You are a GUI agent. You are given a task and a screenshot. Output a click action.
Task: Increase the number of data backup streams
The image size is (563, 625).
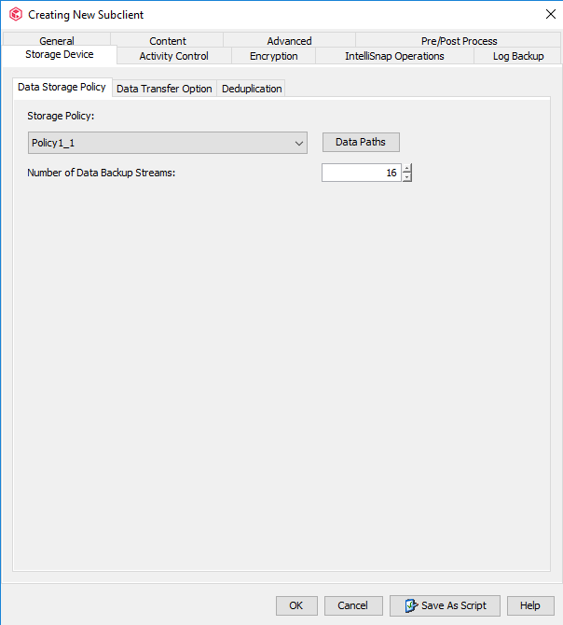(x=407, y=168)
